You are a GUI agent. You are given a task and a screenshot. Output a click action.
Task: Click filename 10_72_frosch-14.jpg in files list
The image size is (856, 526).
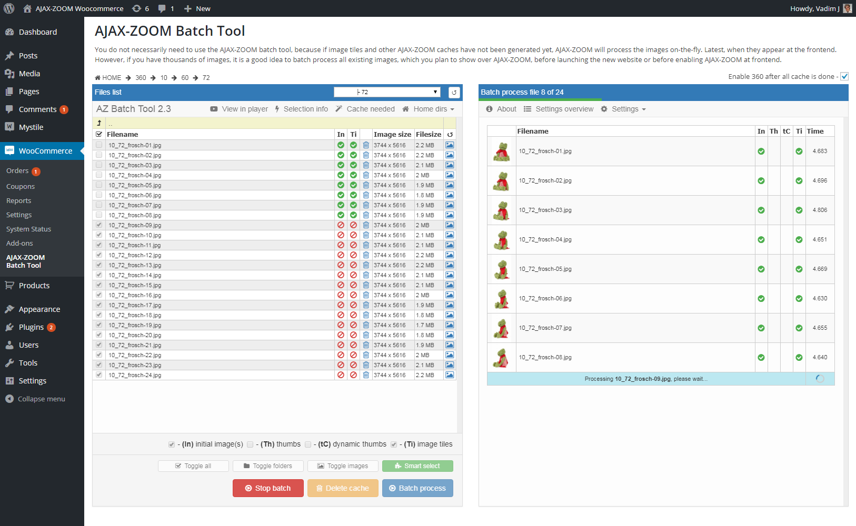[135, 275]
